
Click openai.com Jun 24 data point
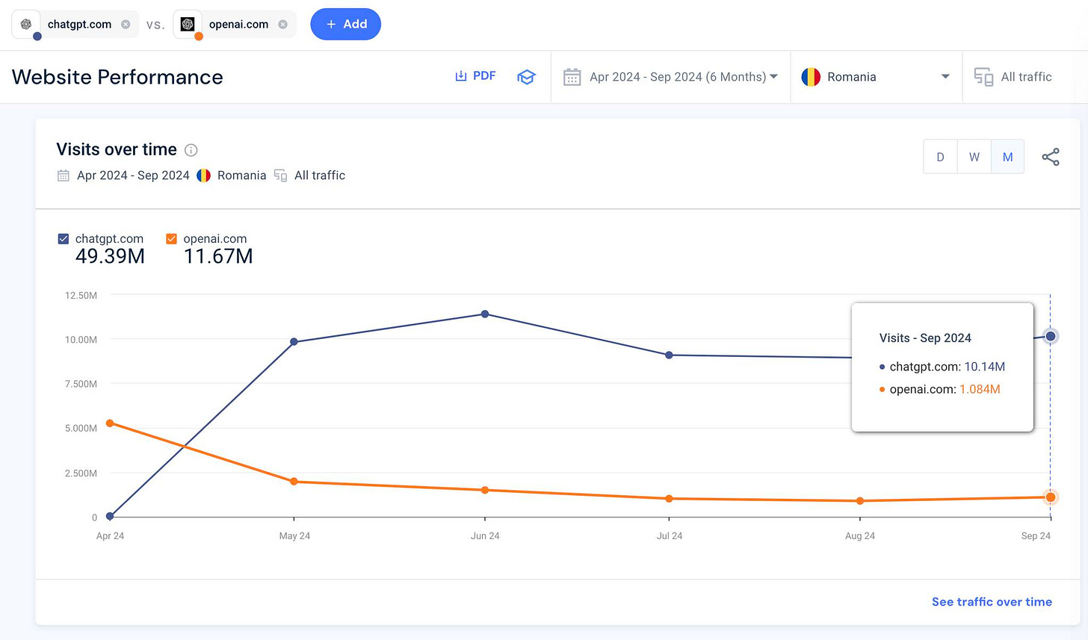(485, 491)
